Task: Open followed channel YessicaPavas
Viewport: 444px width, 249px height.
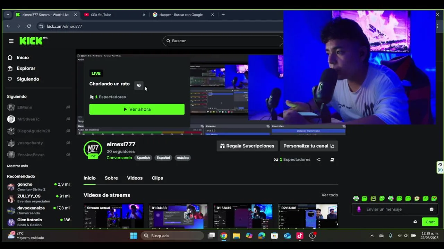Action: [x=39, y=155]
